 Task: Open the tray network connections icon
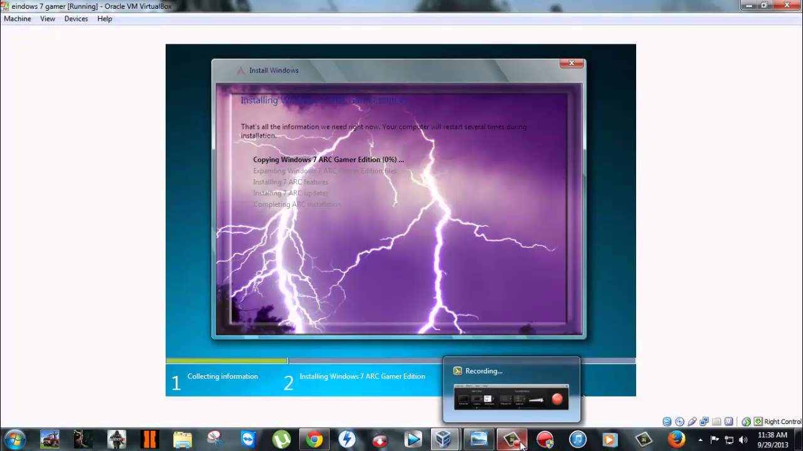tap(729, 440)
